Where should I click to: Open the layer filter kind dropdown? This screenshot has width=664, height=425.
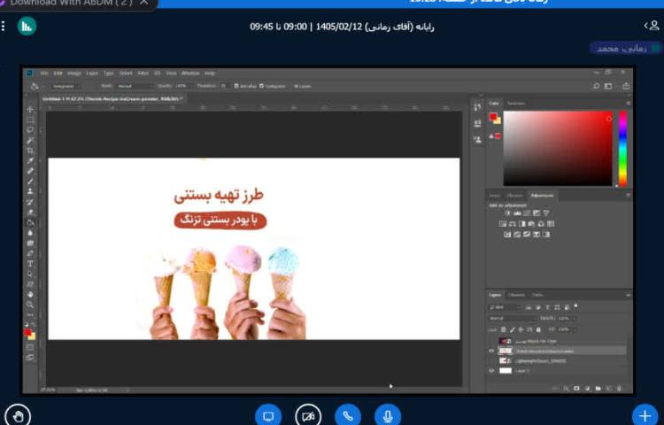(x=506, y=307)
